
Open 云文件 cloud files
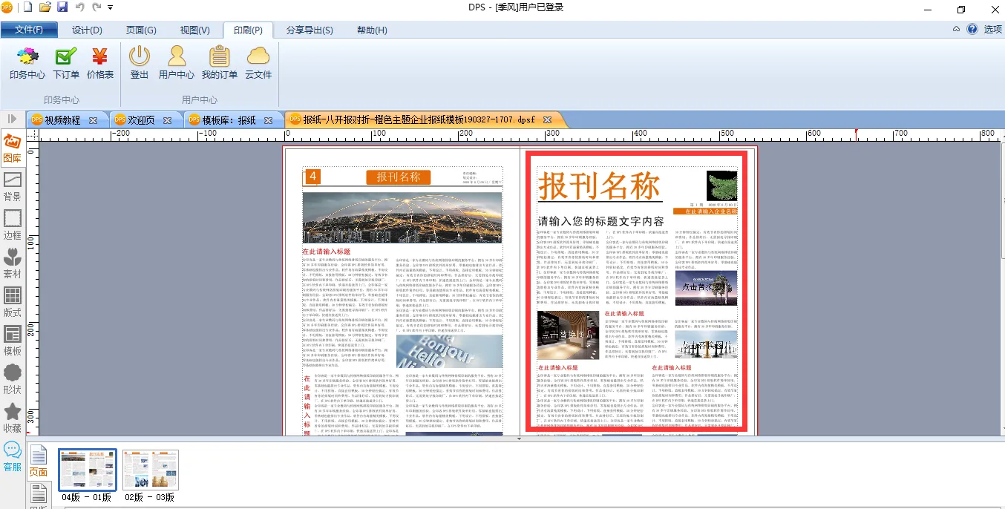pos(258,62)
